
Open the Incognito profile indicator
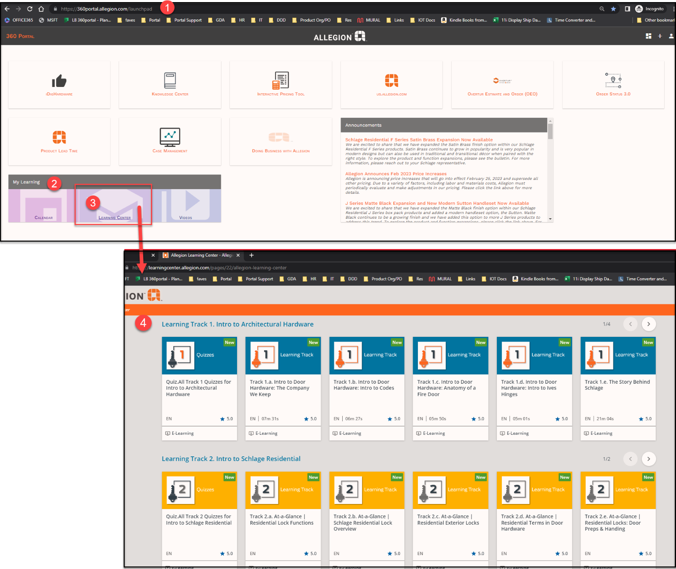click(x=650, y=9)
